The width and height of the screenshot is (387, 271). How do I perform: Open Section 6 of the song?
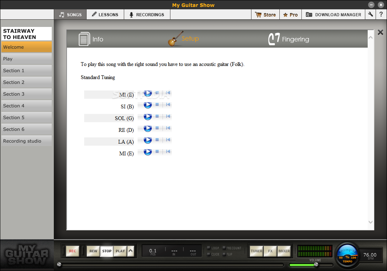pyautogui.click(x=27, y=129)
